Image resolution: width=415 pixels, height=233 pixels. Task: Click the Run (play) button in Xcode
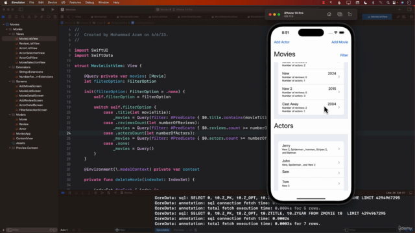[53, 10]
